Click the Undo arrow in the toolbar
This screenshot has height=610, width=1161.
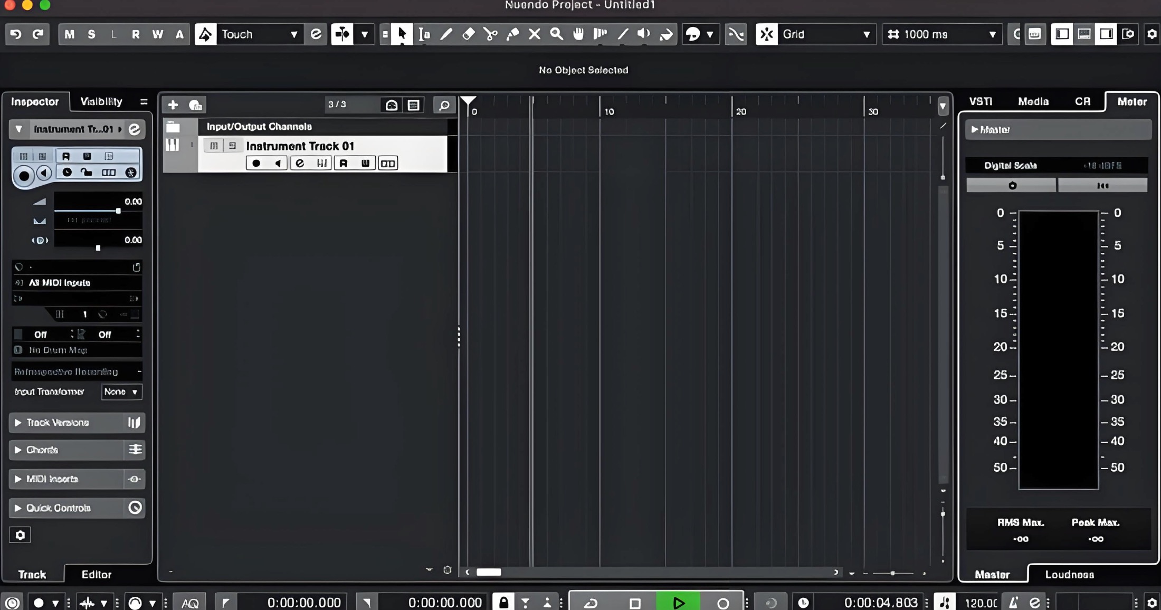pyautogui.click(x=16, y=34)
